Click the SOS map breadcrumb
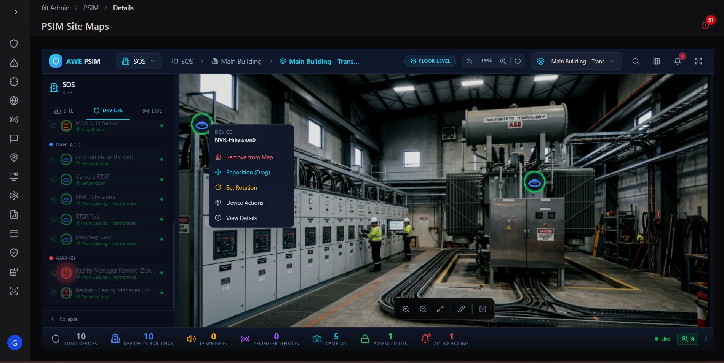This screenshot has width=724, height=363. [183, 61]
